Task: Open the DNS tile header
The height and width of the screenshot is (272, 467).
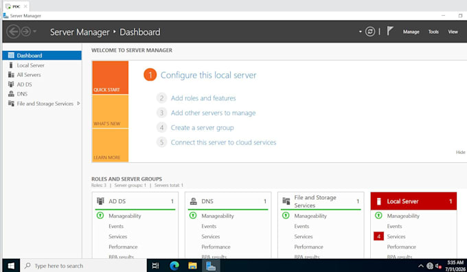Action: click(228, 201)
